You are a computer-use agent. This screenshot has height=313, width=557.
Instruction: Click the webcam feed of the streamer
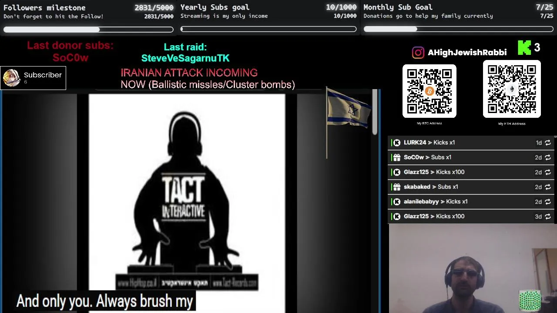[x=473, y=269]
